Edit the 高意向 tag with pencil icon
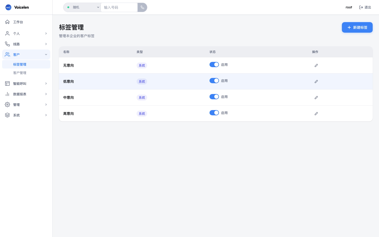Image resolution: width=379 pixels, height=237 pixels. [316, 113]
